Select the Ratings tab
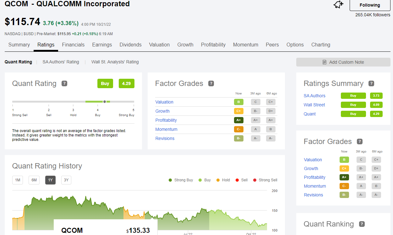This screenshot has height=235, width=393. (x=46, y=45)
